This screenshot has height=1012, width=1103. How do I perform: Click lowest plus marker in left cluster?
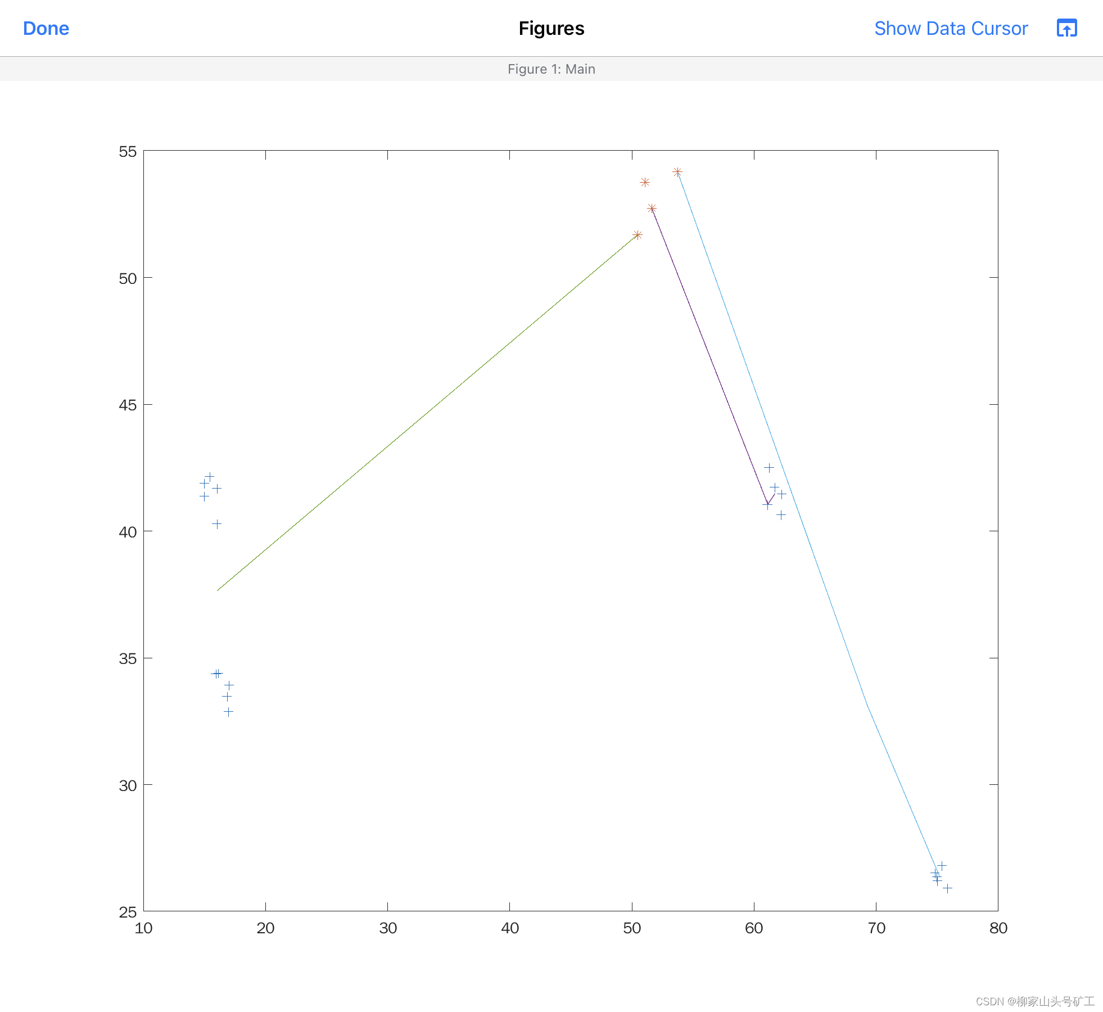click(x=228, y=712)
